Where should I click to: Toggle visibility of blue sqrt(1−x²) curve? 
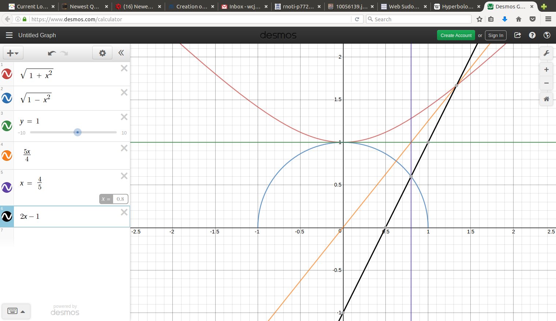click(7, 98)
